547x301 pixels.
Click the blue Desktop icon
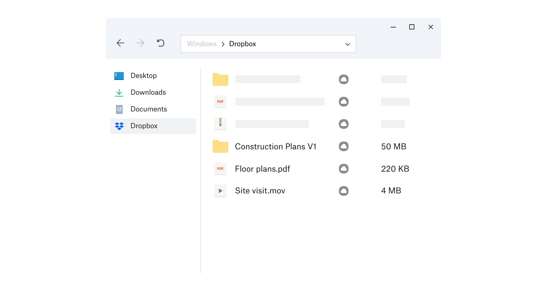tap(119, 75)
